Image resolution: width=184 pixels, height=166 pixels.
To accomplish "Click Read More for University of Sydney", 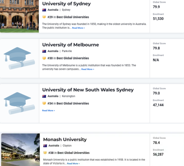I will click(78, 28).
